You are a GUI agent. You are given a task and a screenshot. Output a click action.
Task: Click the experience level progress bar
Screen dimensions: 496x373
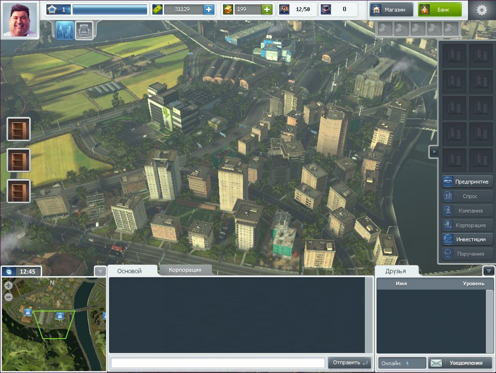coord(109,9)
